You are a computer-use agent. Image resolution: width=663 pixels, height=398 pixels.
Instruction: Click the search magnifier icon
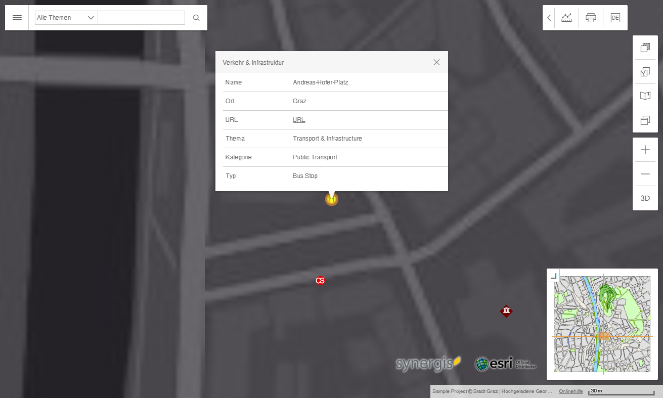pyautogui.click(x=196, y=17)
